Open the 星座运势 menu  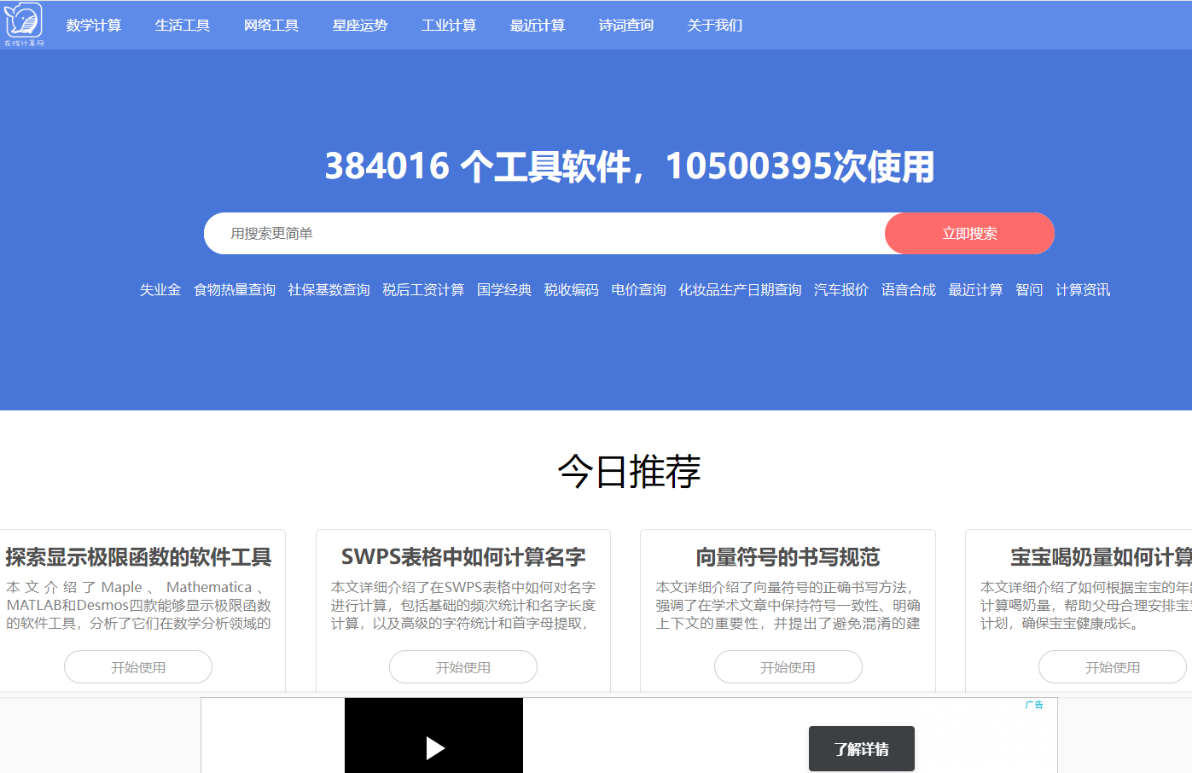pyautogui.click(x=360, y=26)
